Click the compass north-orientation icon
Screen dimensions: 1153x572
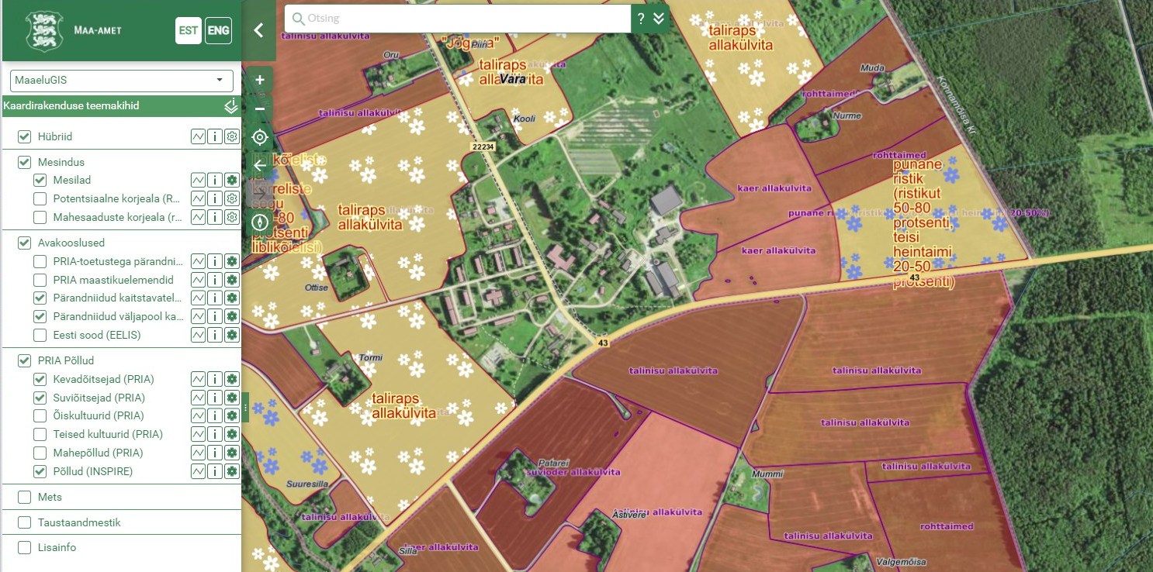260,222
